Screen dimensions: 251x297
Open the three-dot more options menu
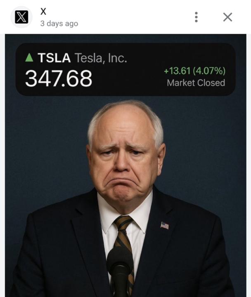(x=196, y=17)
